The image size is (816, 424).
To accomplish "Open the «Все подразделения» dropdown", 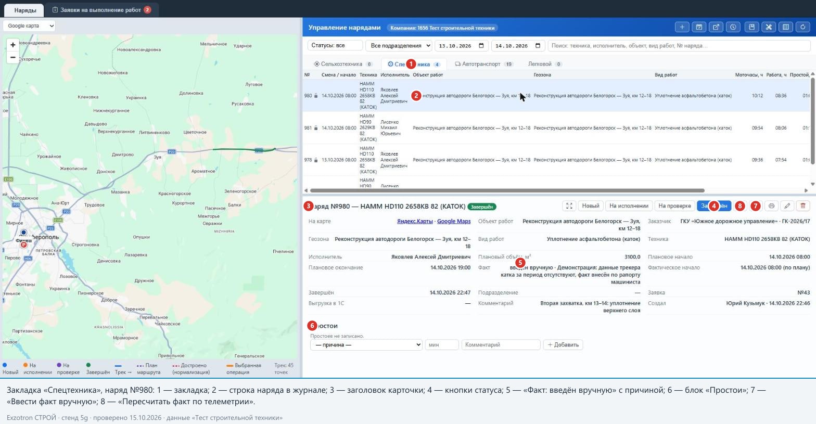I will click(399, 46).
